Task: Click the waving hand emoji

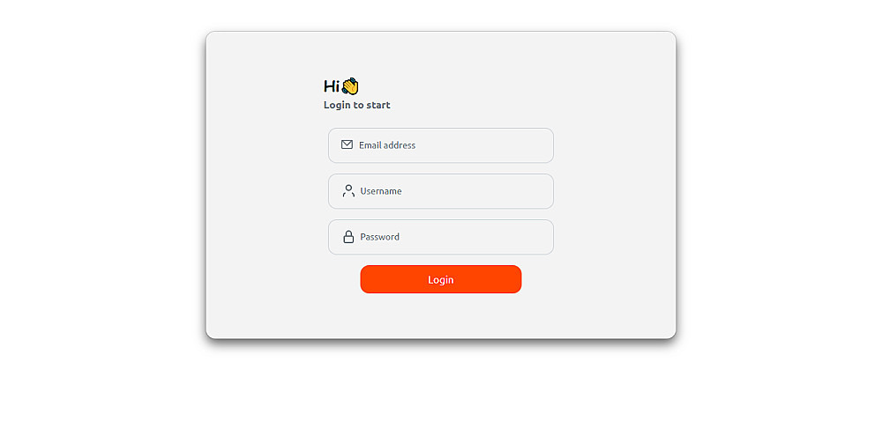Action: [350, 86]
